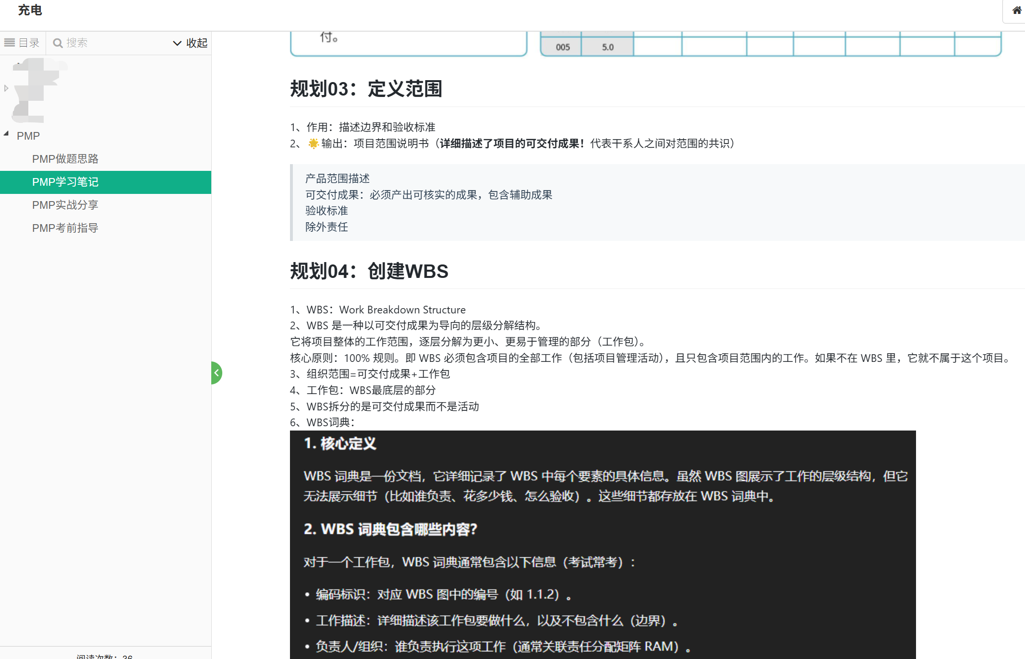Click the heading 规划04：创建WBS
This screenshot has height=659, width=1025.
point(369,271)
